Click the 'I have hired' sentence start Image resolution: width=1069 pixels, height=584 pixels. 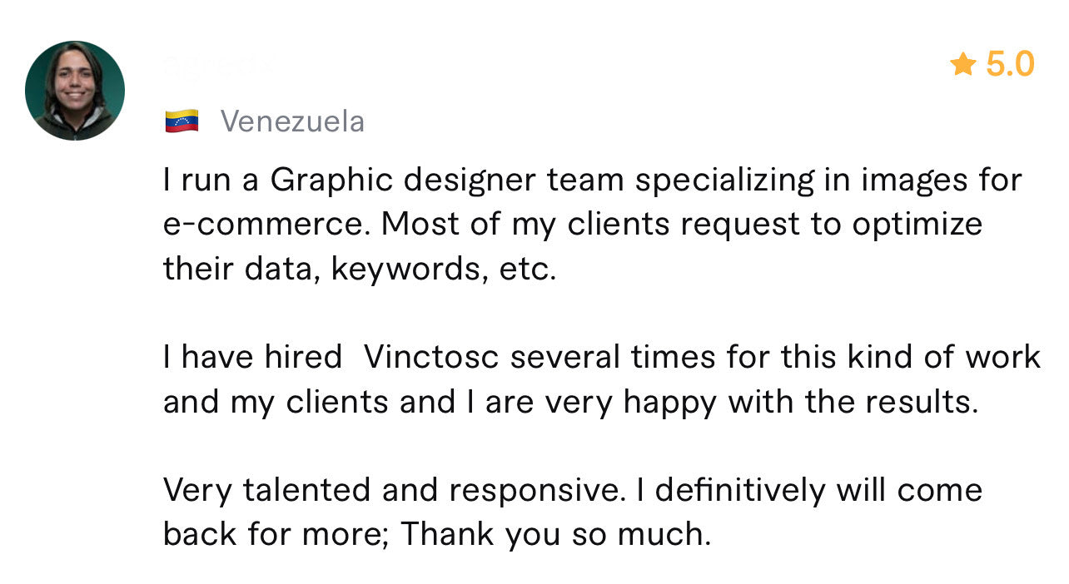[252, 357]
